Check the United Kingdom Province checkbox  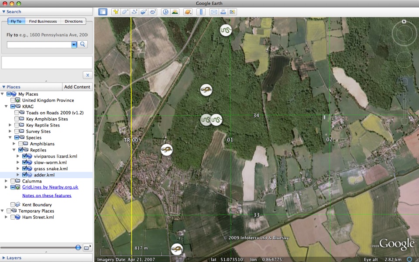(x=13, y=100)
